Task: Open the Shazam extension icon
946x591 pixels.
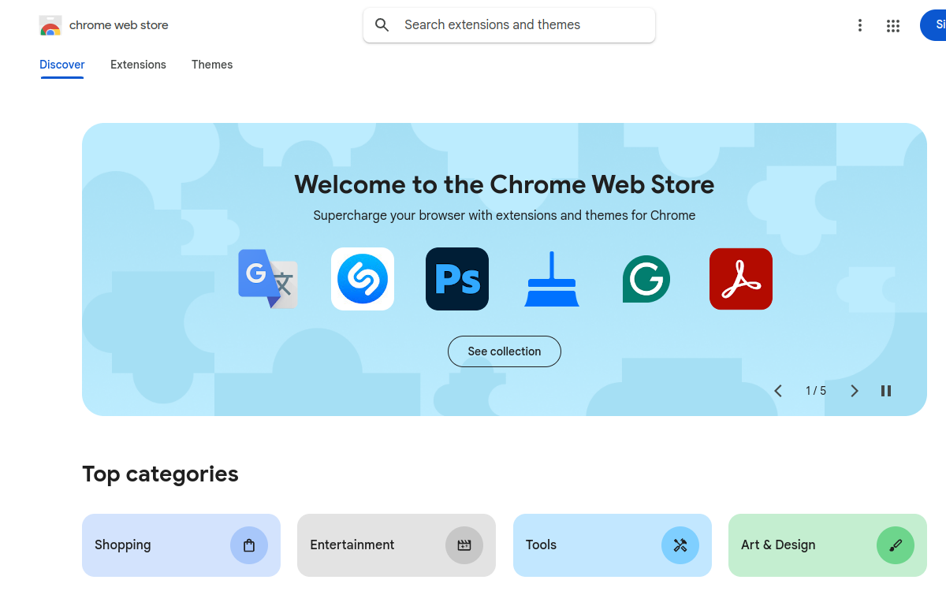Action: click(x=363, y=279)
